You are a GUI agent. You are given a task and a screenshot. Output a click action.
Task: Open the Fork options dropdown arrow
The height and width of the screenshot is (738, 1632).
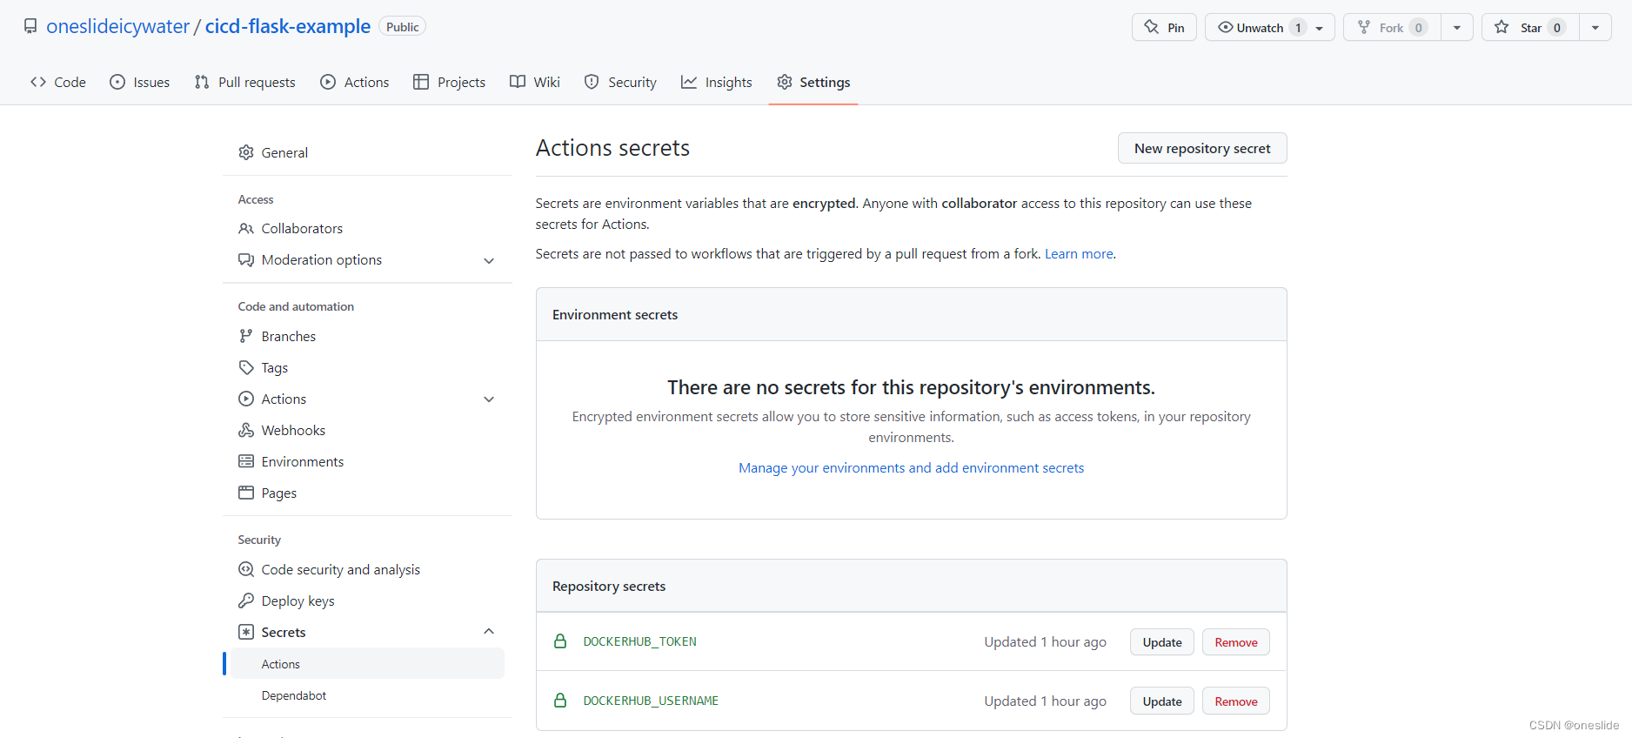pyautogui.click(x=1456, y=27)
